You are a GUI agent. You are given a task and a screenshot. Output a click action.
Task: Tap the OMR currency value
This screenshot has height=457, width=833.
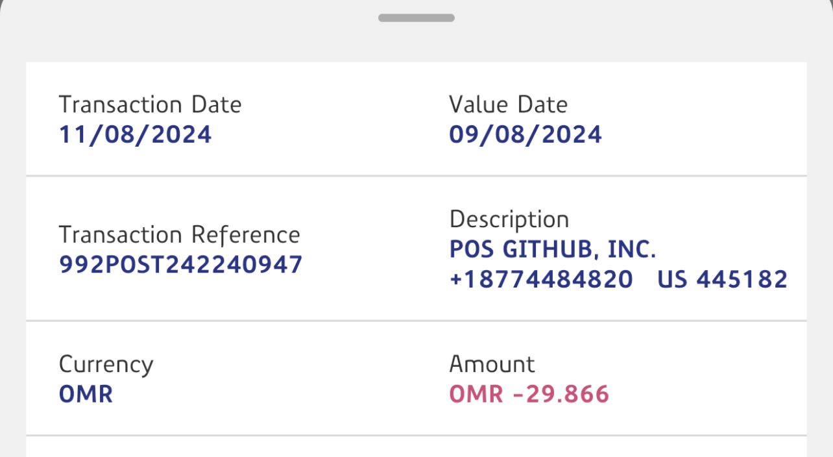pos(86,395)
